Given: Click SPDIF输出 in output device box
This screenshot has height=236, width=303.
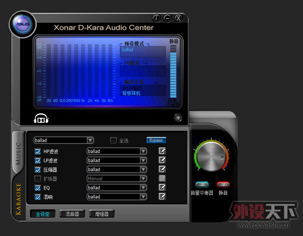Looking at the screenshot, I should tap(132, 88).
